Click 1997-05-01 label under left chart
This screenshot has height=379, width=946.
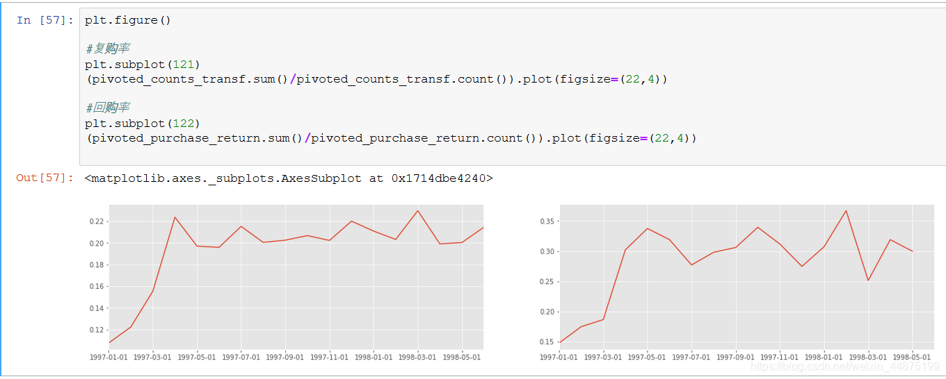point(197,357)
